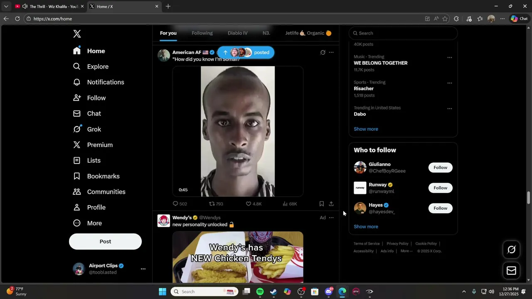Follow Giulianno
Viewport: 532px width, 299px height.
click(x=441, y=167)
